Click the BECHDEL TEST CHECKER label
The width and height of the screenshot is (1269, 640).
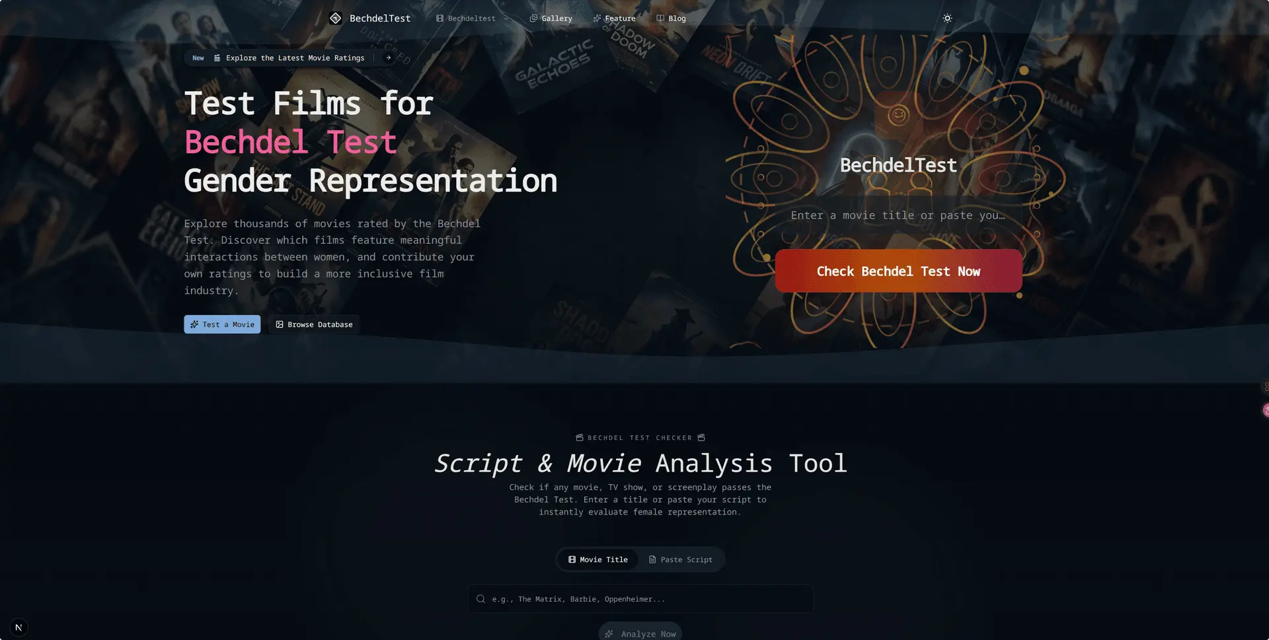click(640, 438)
